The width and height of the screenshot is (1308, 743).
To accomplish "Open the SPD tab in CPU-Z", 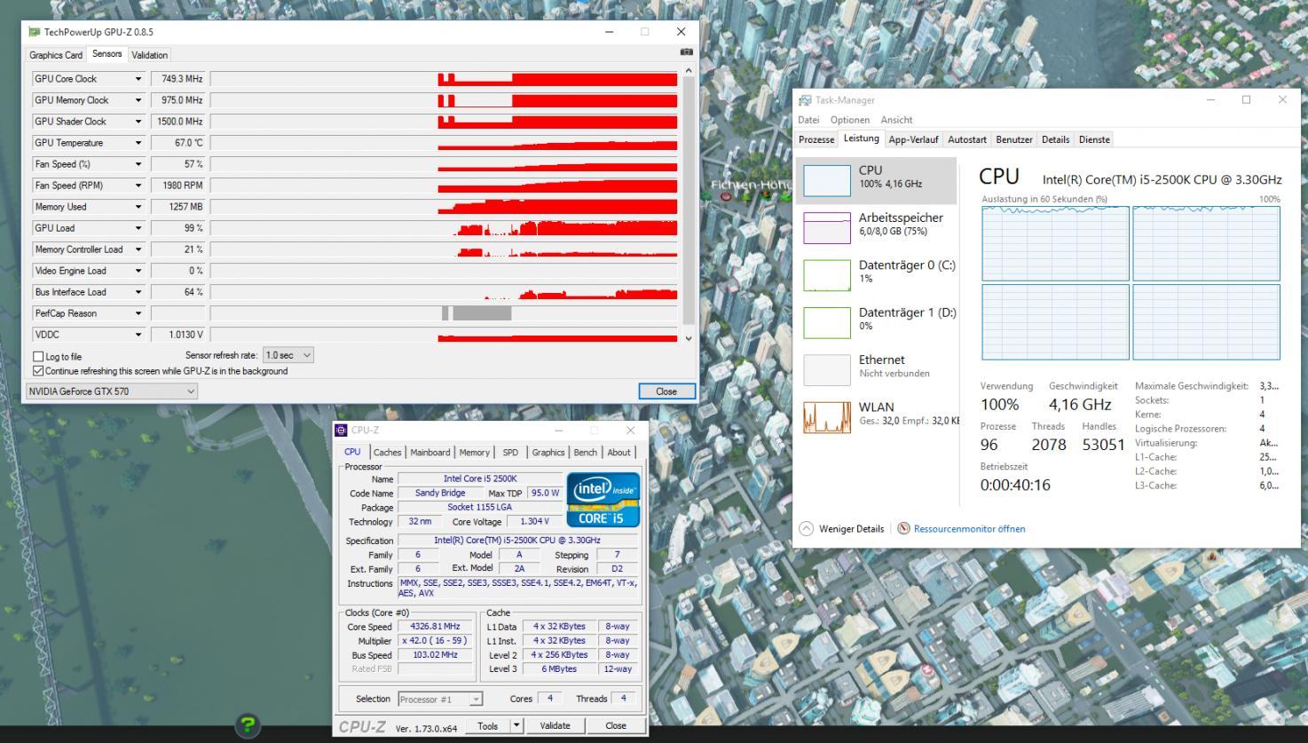I will (510, 453).
